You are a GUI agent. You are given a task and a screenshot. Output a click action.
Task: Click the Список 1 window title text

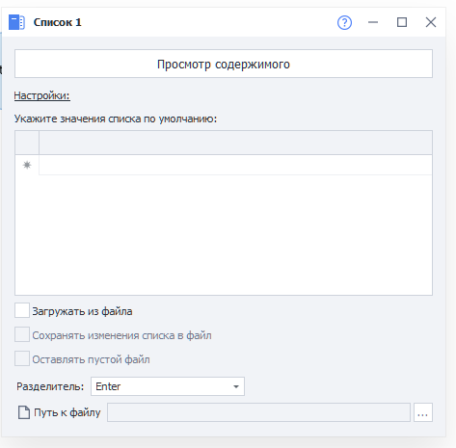(x=58, y=22)
